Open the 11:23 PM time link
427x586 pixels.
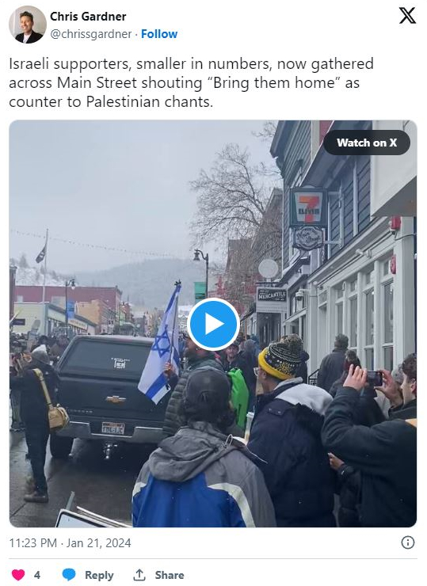33,542
